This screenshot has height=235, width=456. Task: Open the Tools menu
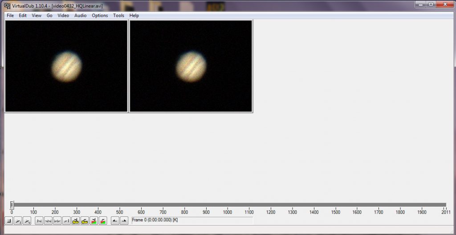118,16
